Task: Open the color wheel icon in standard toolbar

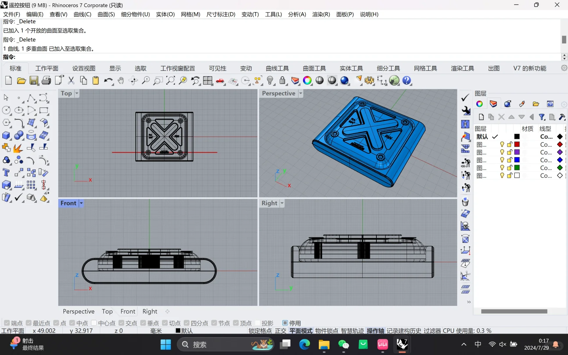Action: tap(307, 81)
